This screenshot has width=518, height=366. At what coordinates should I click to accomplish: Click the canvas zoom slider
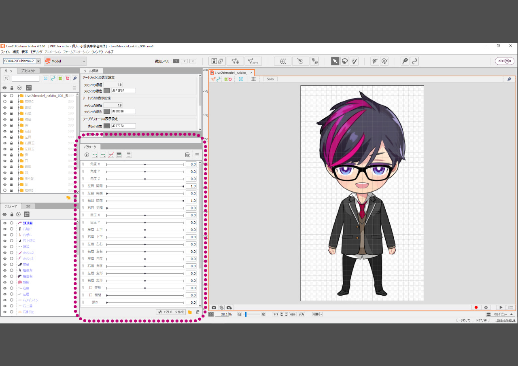(251, 314)
